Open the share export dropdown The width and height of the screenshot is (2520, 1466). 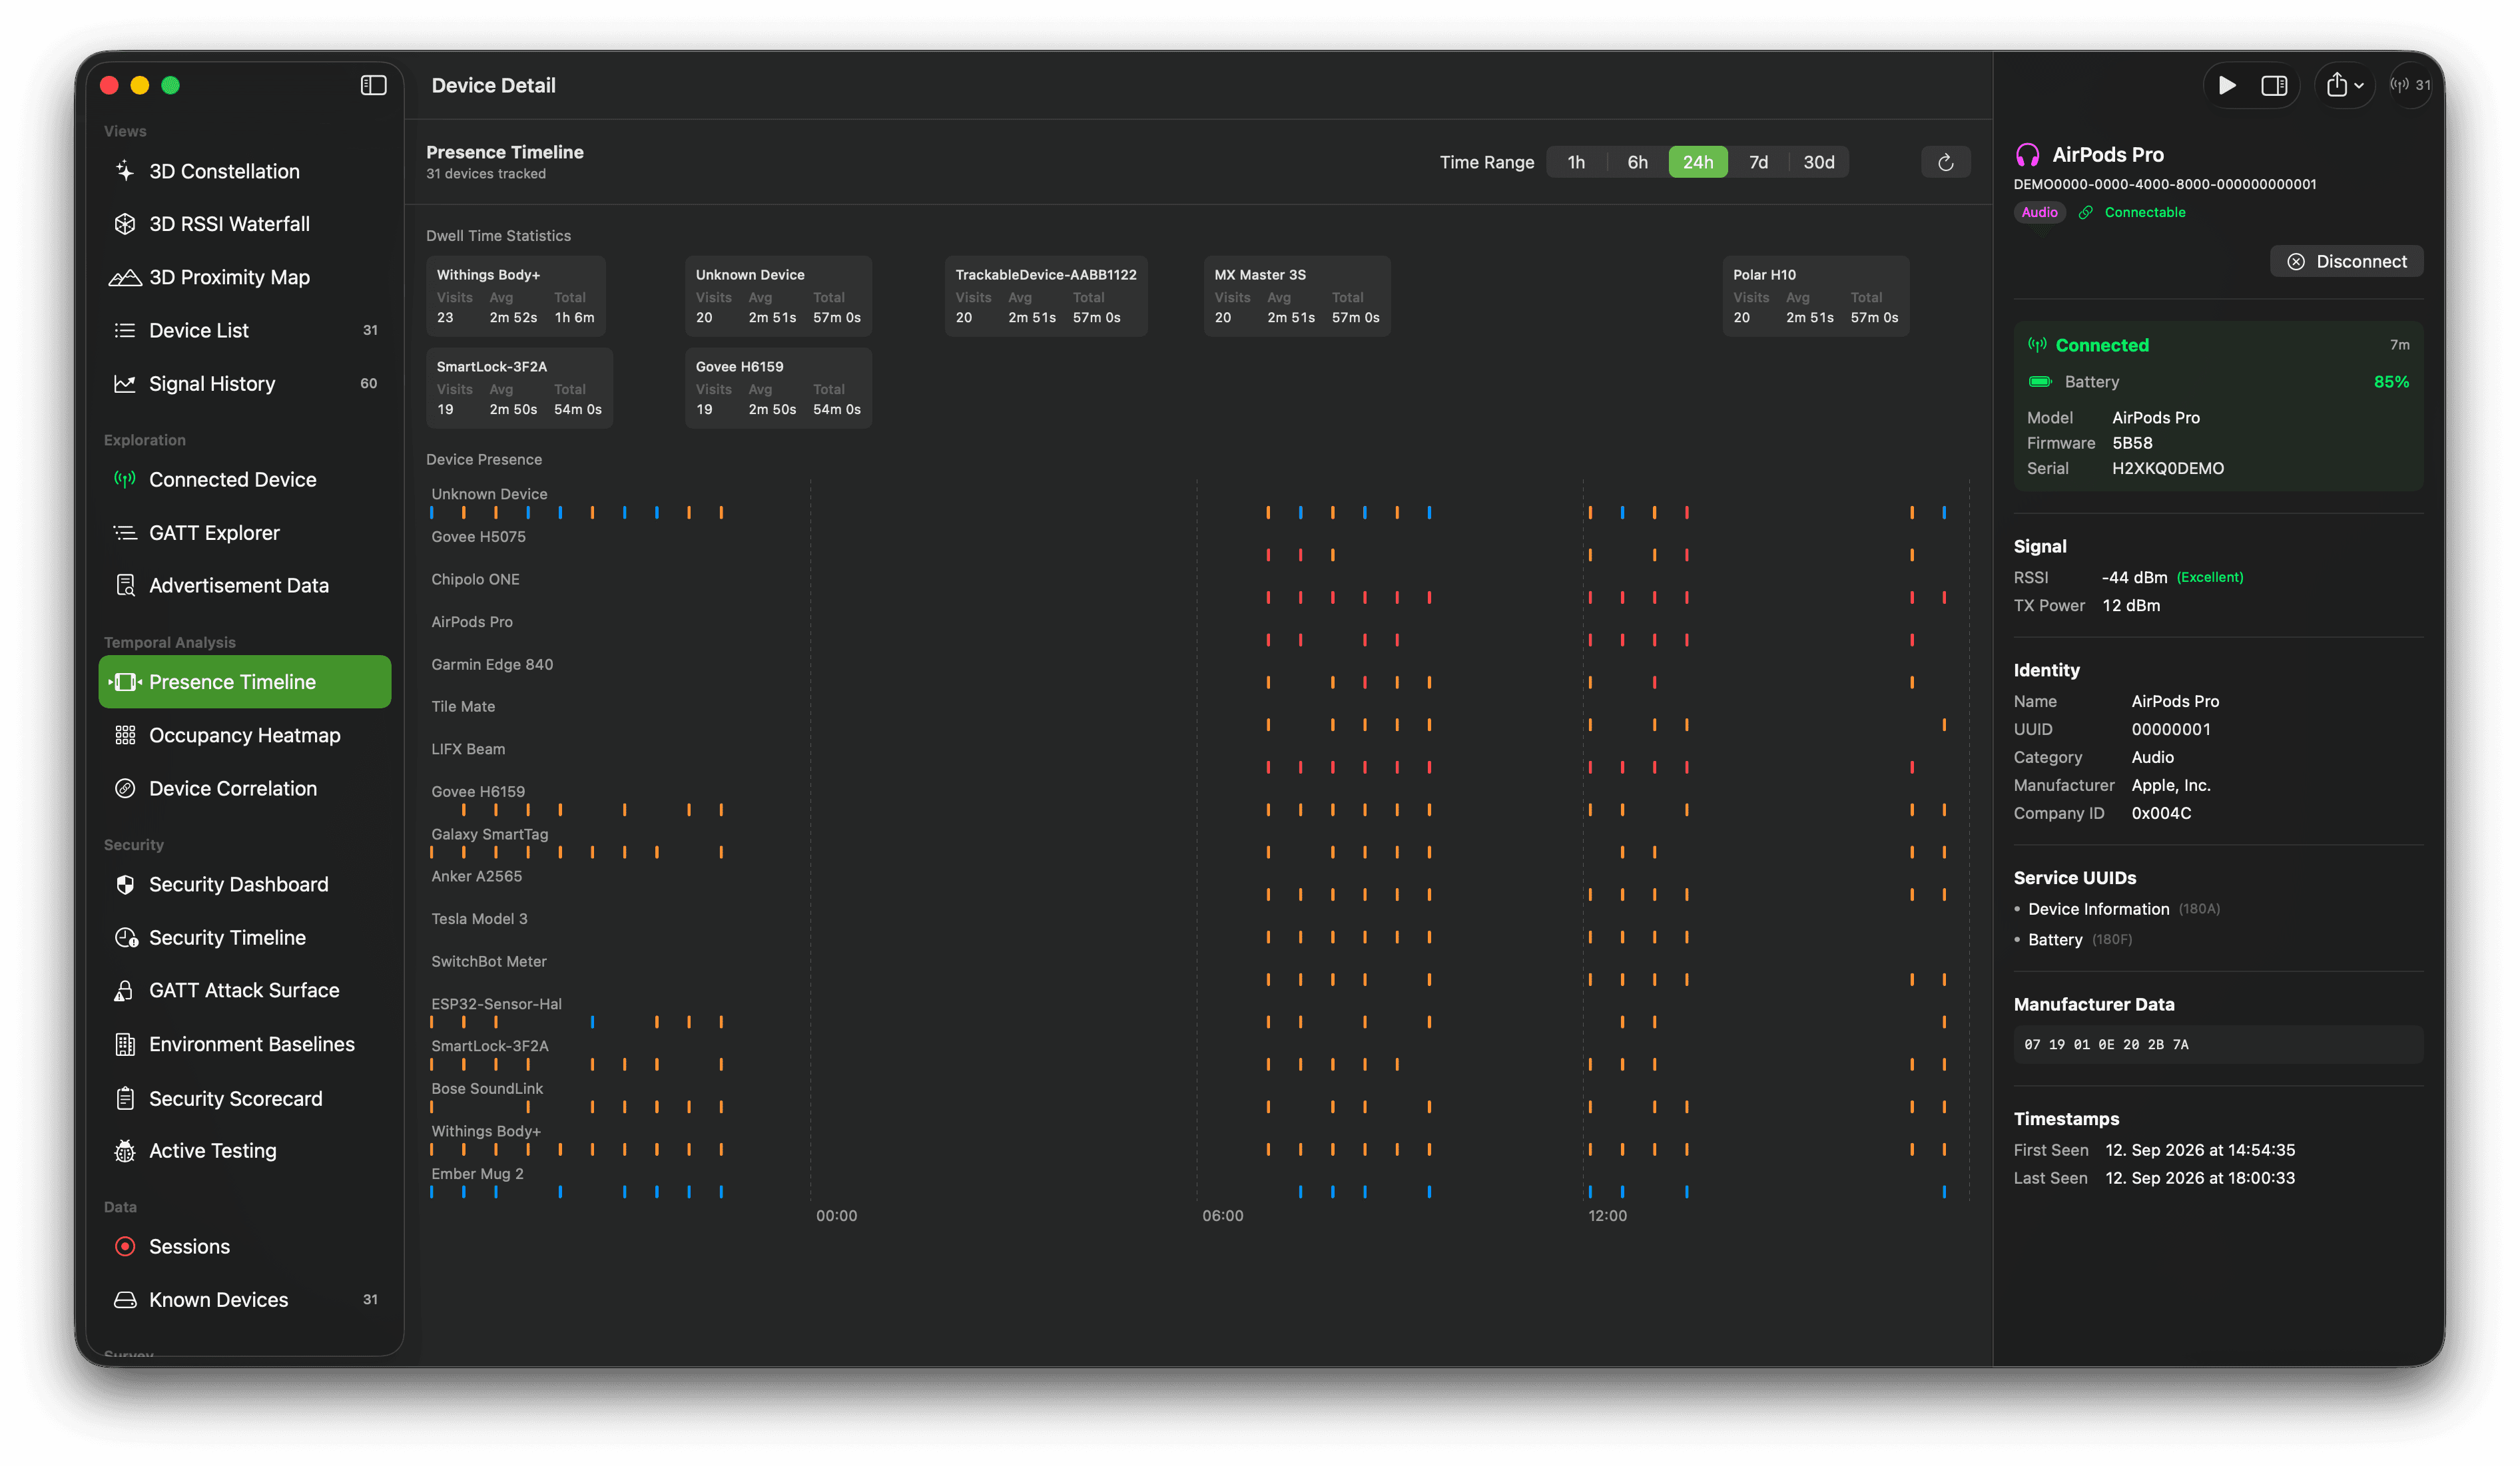coord(2344,85)
